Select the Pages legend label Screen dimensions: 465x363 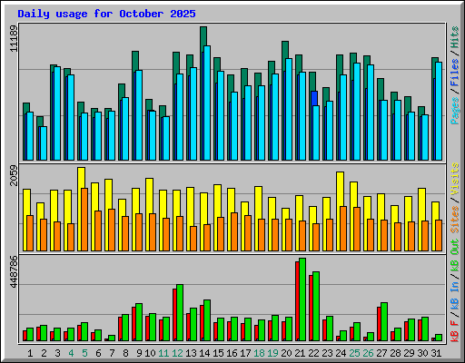[455, 111]
